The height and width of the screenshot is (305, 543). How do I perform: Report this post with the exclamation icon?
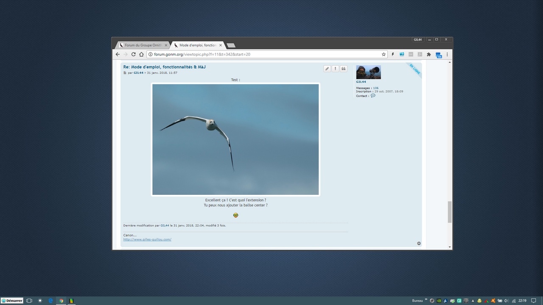[335, 69]
